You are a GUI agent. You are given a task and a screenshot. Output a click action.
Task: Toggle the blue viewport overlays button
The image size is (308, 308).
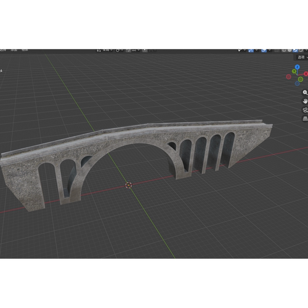pos(264,51)
